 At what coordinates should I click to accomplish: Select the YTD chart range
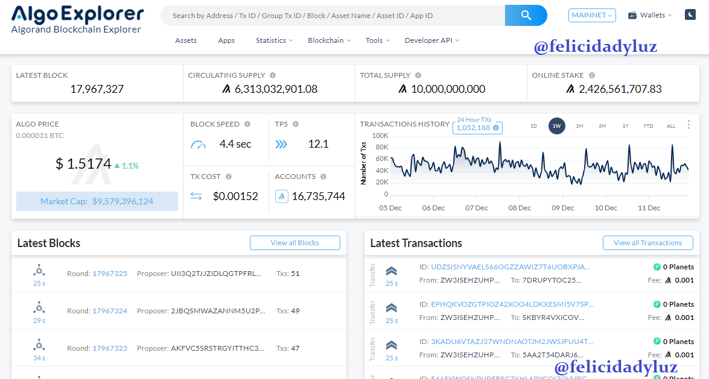[x=648, y=126]
